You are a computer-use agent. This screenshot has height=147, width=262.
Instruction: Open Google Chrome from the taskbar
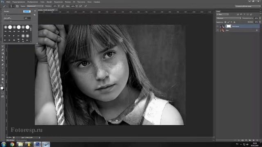click(x=12, y=144)
